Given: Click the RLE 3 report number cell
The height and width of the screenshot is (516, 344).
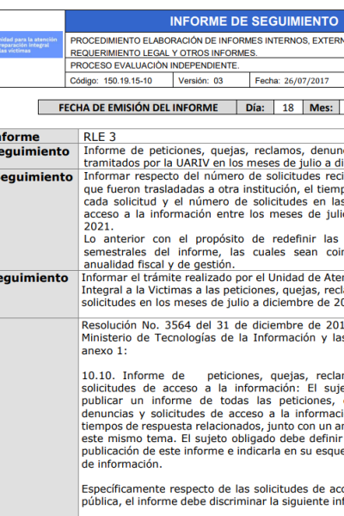Looking at the screenshot, I should [212, 137].
